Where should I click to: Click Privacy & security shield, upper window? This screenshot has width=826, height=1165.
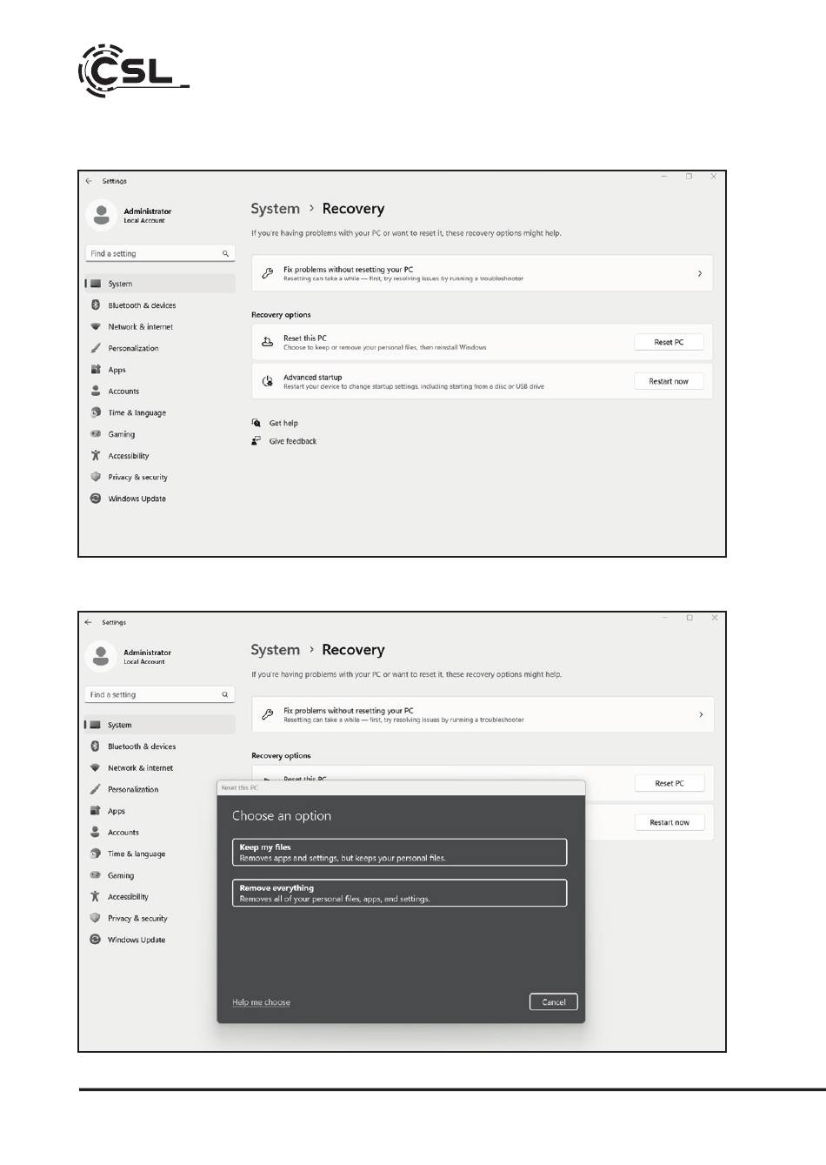[x=96, y=477]
